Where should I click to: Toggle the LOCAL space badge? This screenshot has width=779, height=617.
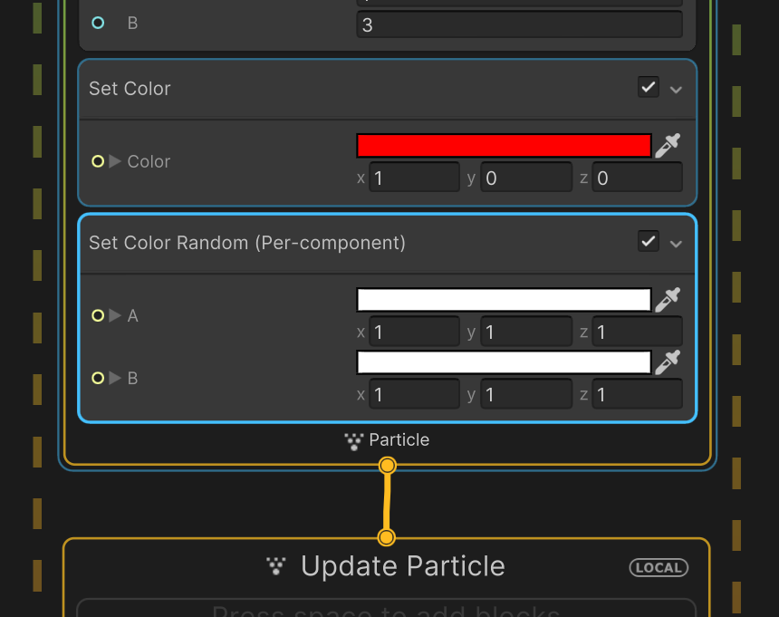point(659,567)
